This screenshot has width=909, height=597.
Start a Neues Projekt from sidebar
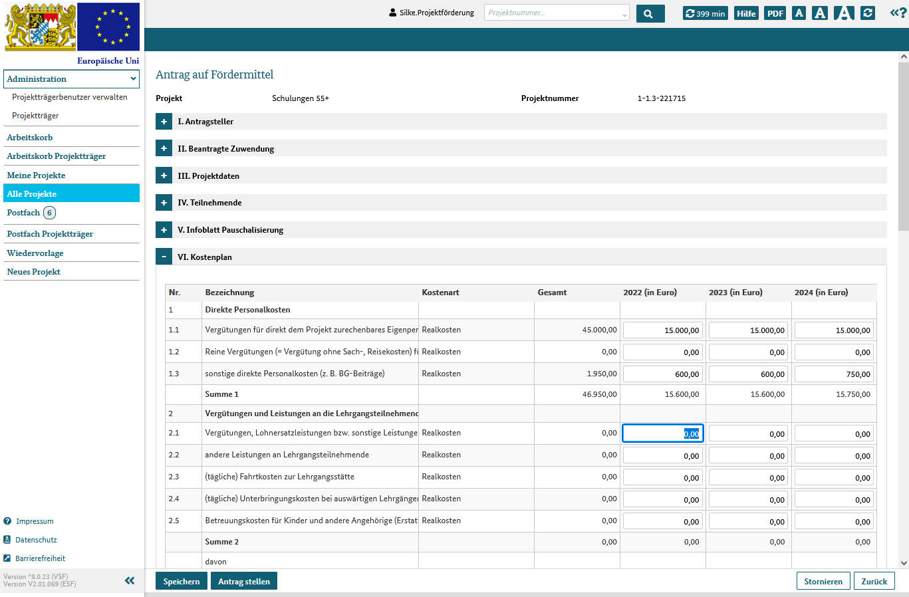coord(34,272)
